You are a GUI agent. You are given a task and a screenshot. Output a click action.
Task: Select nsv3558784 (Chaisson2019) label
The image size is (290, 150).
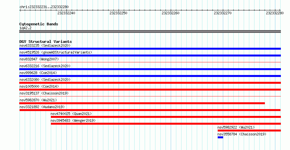point(242,134)
